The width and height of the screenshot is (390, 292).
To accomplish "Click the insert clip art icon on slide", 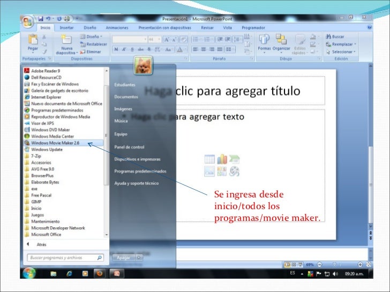I will point(222,171).
